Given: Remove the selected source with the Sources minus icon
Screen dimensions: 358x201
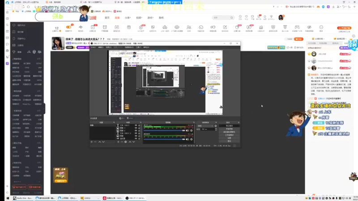Looking at the screenshot, I should click(x=122, y=142).
